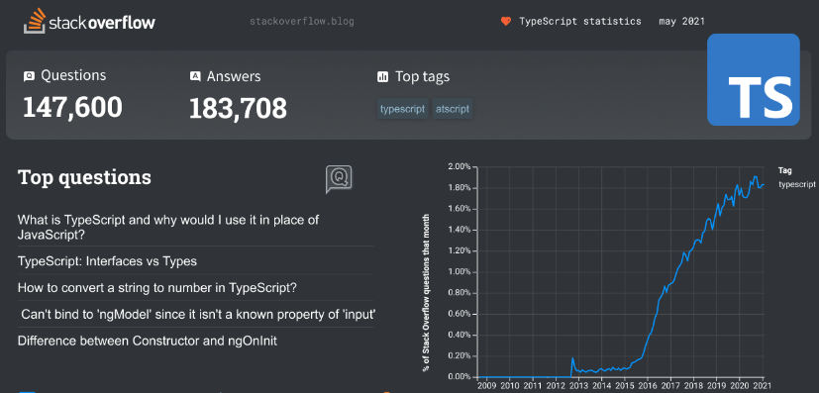This screenshot has width=819, height=393.
Task: Click the 'Questions' label
Action: pyautogui.click(x=73, y=75)
